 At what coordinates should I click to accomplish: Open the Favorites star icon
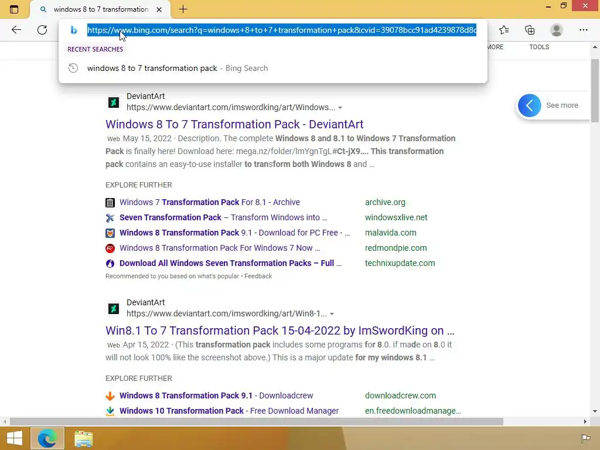504,30
